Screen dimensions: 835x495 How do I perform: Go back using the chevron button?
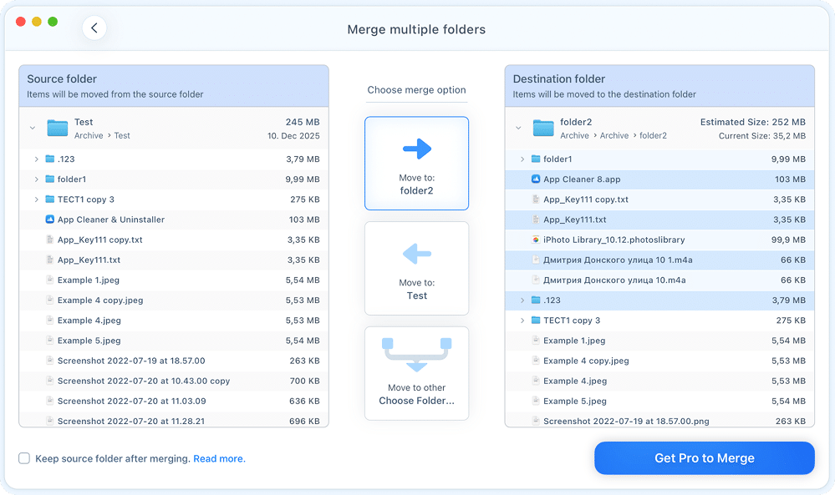[x=94, y=28]
